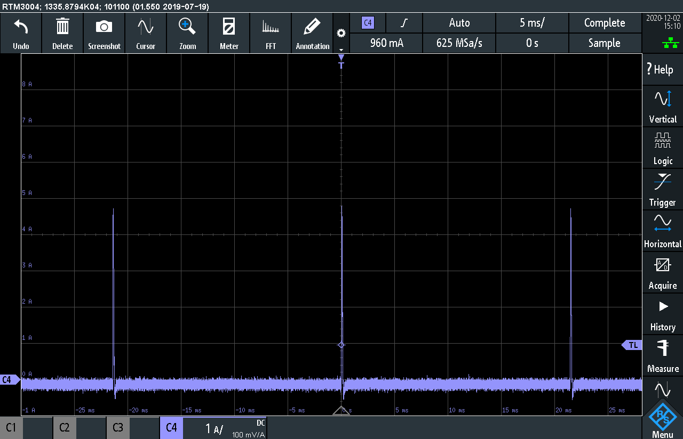This screenshot has height=439, width=683.
Task: Open the Meter tool
Action: (229, 33)
